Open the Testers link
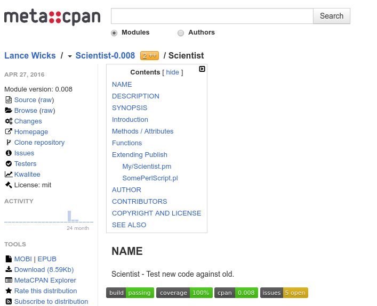The height and width of the screenshot is (306, 377). [x=26, y=164]
